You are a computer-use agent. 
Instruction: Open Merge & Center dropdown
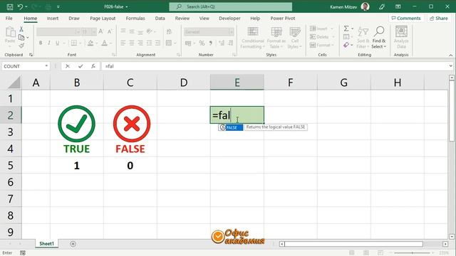[175, 43]
